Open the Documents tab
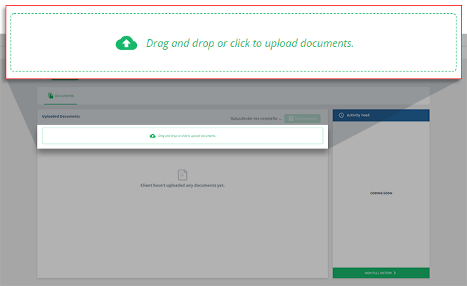The image size is (467, 286). (61, 96)
